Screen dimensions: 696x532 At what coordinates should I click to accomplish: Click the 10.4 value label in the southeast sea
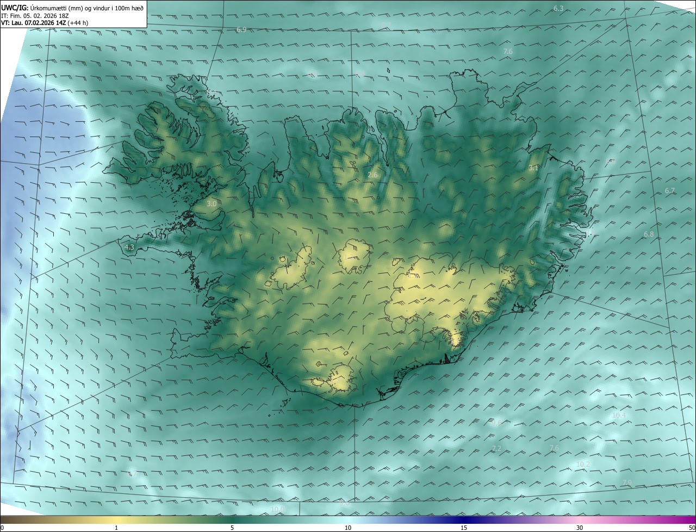point(619,415)
